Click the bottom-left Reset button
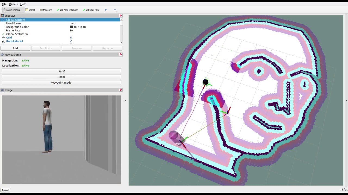This screenshot has height=195, width=348. tap(5, 190)
